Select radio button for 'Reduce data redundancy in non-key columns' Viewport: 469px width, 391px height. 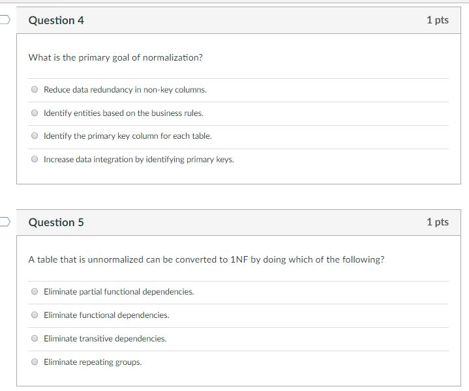coord(35,90)
